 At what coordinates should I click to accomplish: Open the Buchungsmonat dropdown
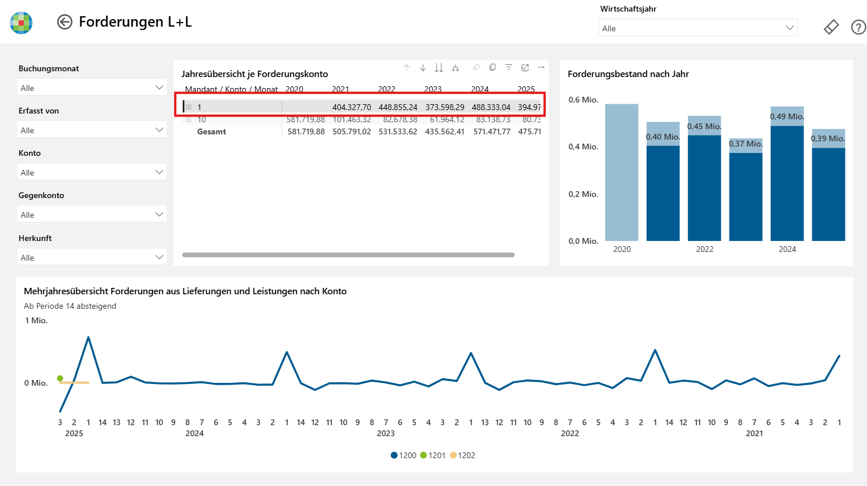pyautogui.click(x=92, y=87)
